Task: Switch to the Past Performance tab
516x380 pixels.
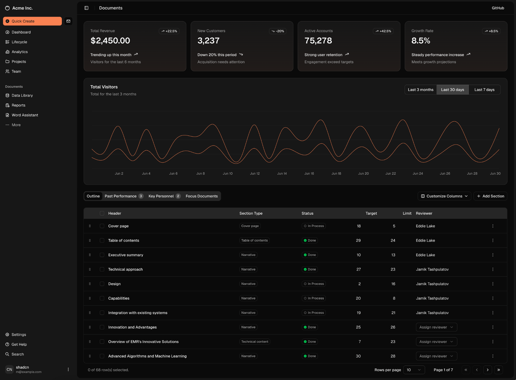Action: pos(124,196)
